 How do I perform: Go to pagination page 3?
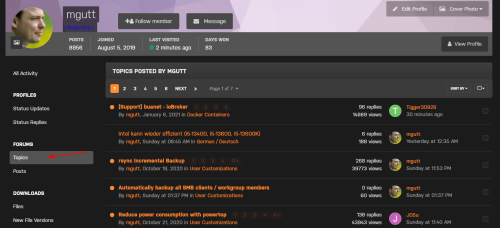coord(135,88)
